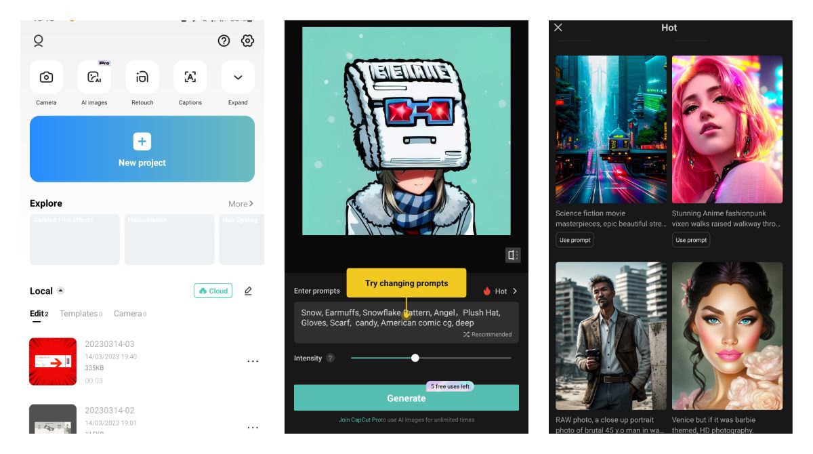Image resolution: width=813 pixels, height=454 pixels.
Task: Open the red thumbnail of project 20230314-03
Action: (53, 362)
